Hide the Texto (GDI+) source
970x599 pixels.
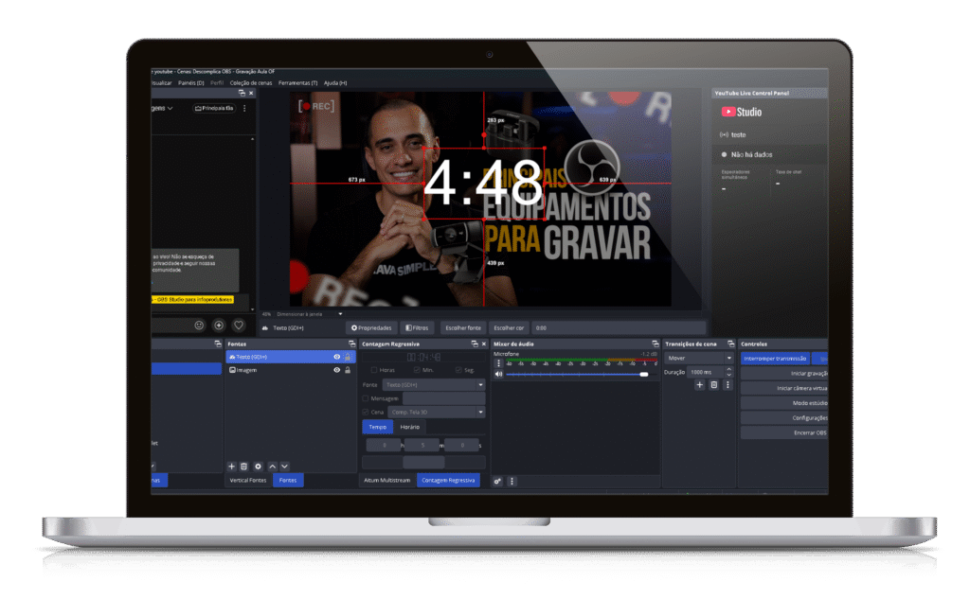click(336, 357)
